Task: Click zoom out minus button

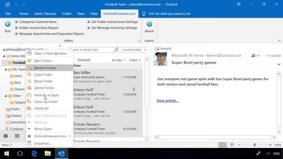Action: 239,145
